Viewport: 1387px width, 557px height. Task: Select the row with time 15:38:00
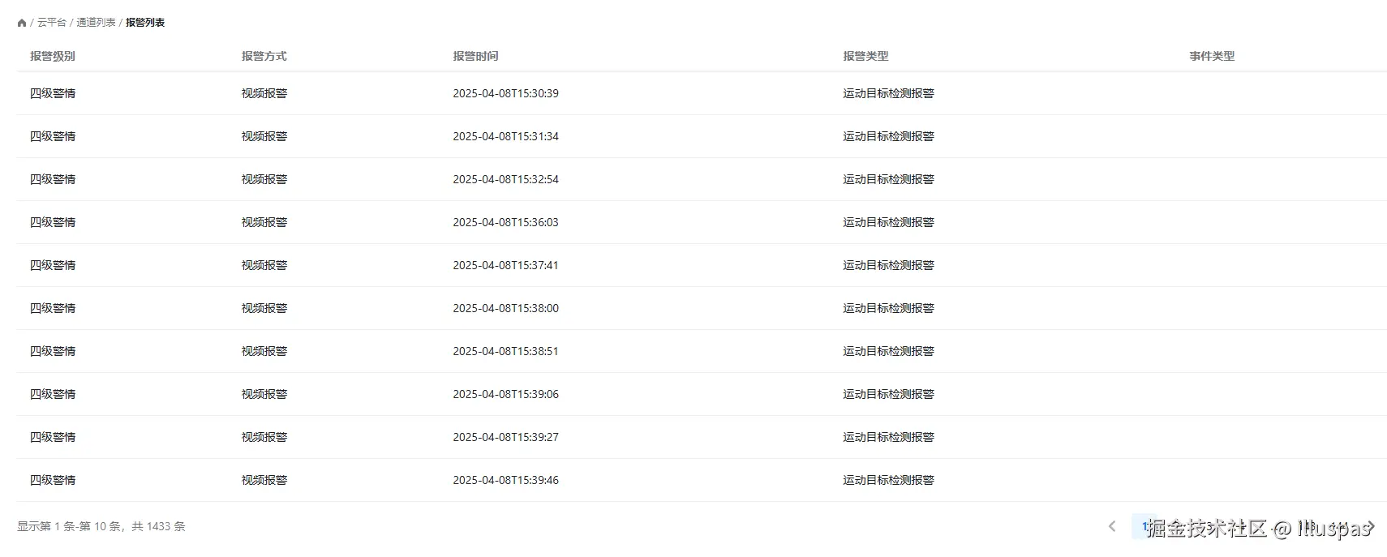[x=702, y=308]
